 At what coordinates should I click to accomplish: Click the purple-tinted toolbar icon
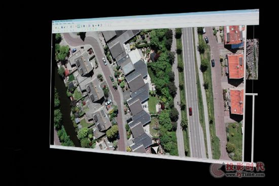(89, 26)
